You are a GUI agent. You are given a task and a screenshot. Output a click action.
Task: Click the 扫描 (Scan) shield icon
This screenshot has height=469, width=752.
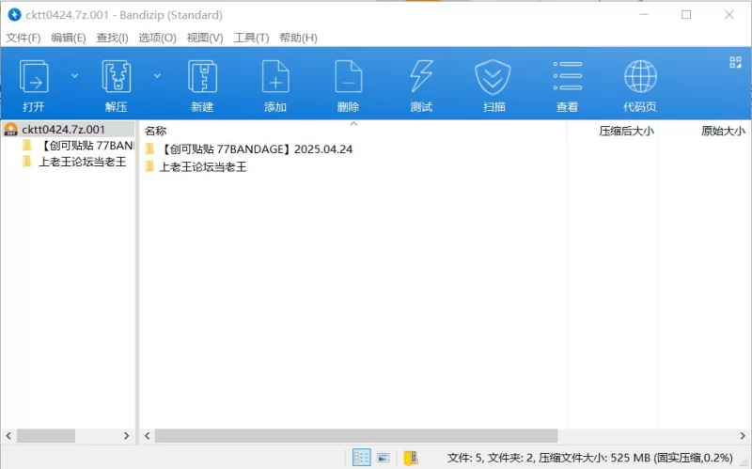493,77
